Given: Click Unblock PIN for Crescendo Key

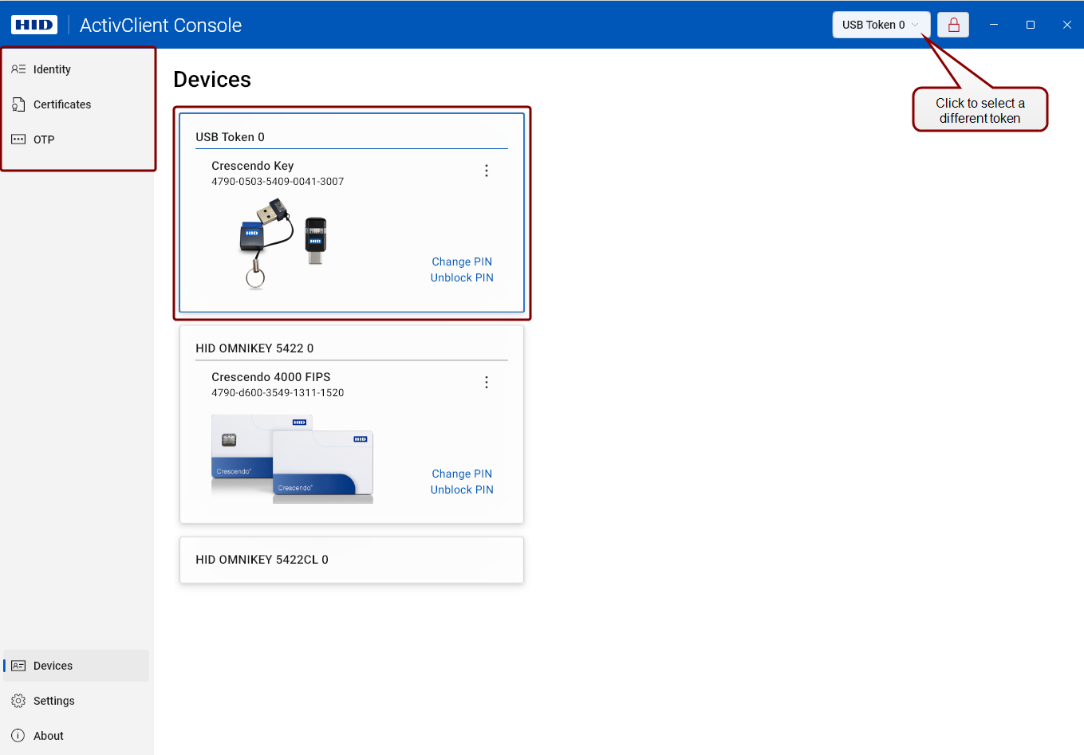Looking at the screenshot, I should (x=462, y=277).
